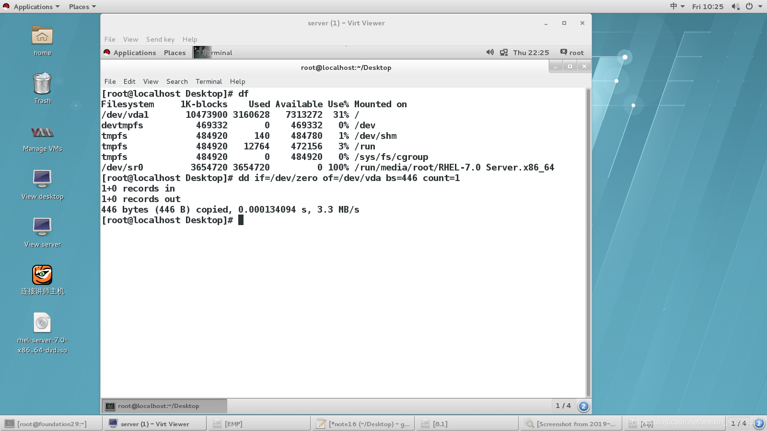Open Virt Viewer View menu

coord(130,39)
